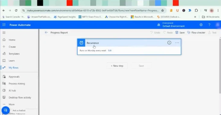Select My flows in the sidebar

pos(14,68)
